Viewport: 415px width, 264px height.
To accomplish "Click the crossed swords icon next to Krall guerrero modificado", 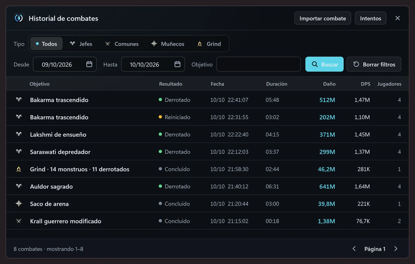I will [x=19, y=221].
